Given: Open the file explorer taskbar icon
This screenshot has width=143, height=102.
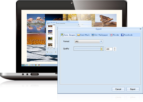Looking at the screenshot, I should tap(29, 65).
